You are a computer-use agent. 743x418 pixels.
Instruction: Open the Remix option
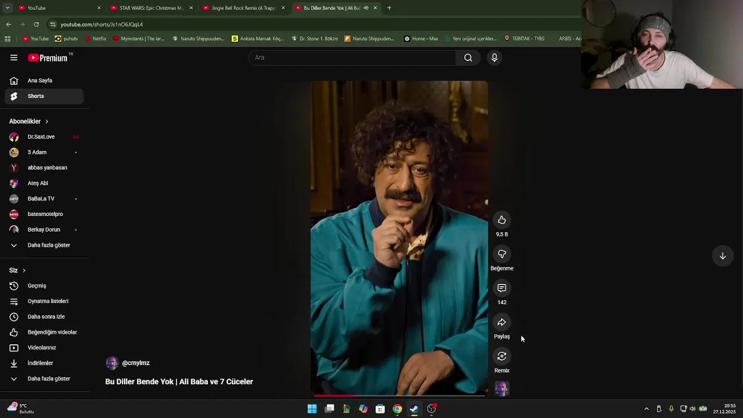(502, 356)
